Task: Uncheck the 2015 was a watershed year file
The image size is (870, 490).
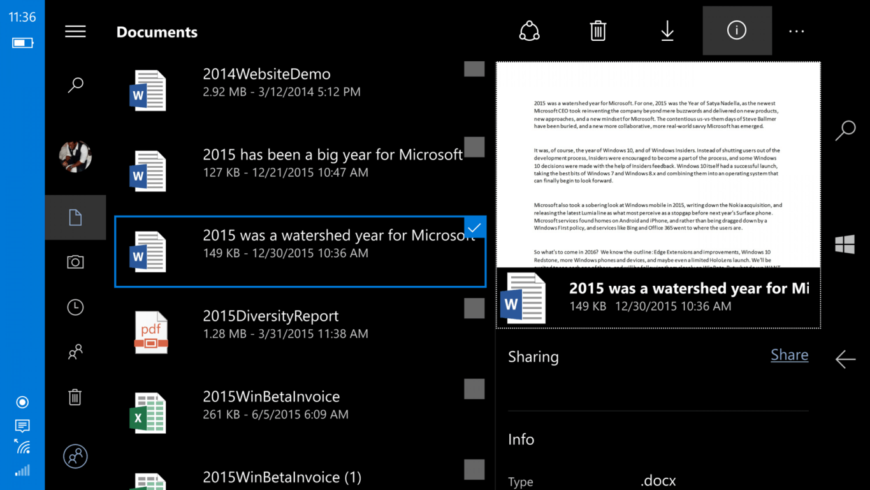Action: pyautogui.click(x=474, y=228)
